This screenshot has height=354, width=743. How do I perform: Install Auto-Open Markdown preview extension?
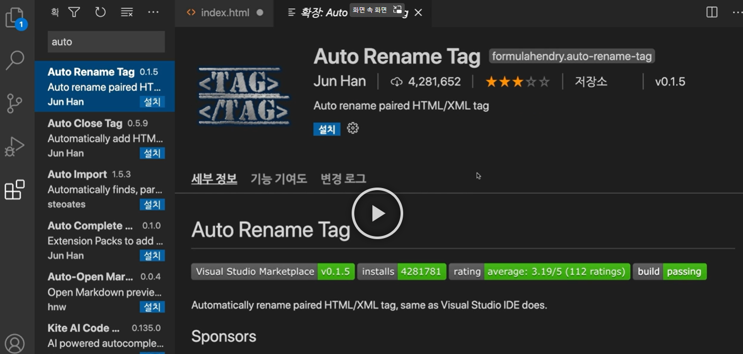152,307
